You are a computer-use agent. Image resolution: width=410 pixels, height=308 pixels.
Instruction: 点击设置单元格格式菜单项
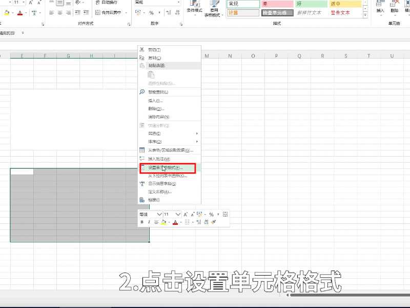[x=164, y=167]
